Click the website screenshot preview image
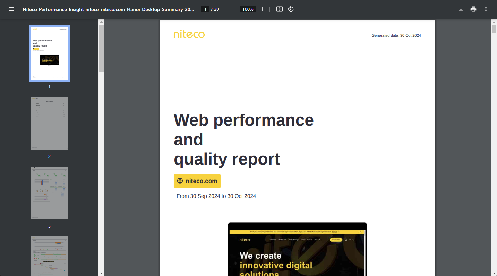Viewport: 497px width, 276px height. click(x=297, y=249)
